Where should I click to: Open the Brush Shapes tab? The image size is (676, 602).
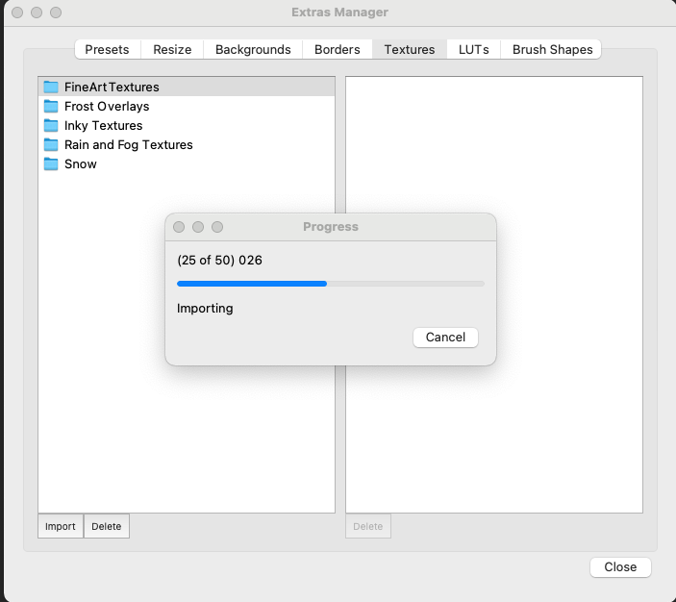coord(552,49)
